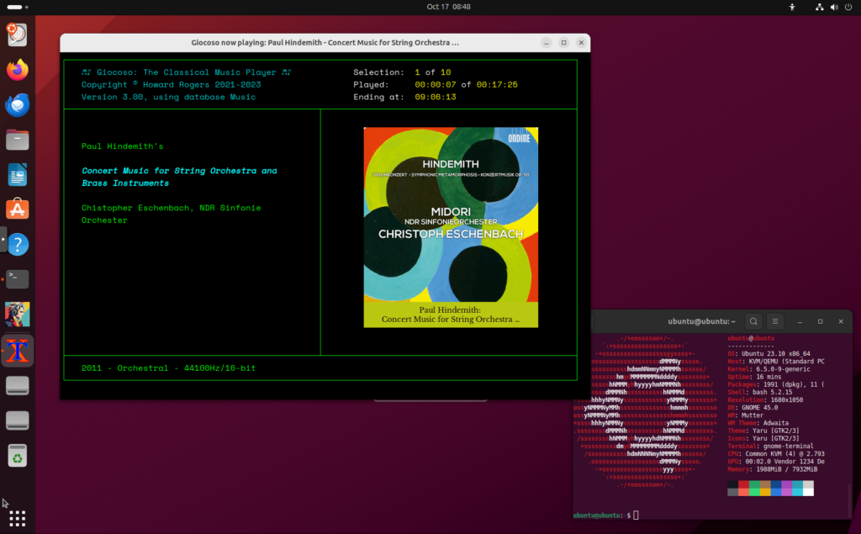The width and height of the screenshot is (861, 534).
Task: Close the Giocoso now playing window
Action: click(582, 43)
